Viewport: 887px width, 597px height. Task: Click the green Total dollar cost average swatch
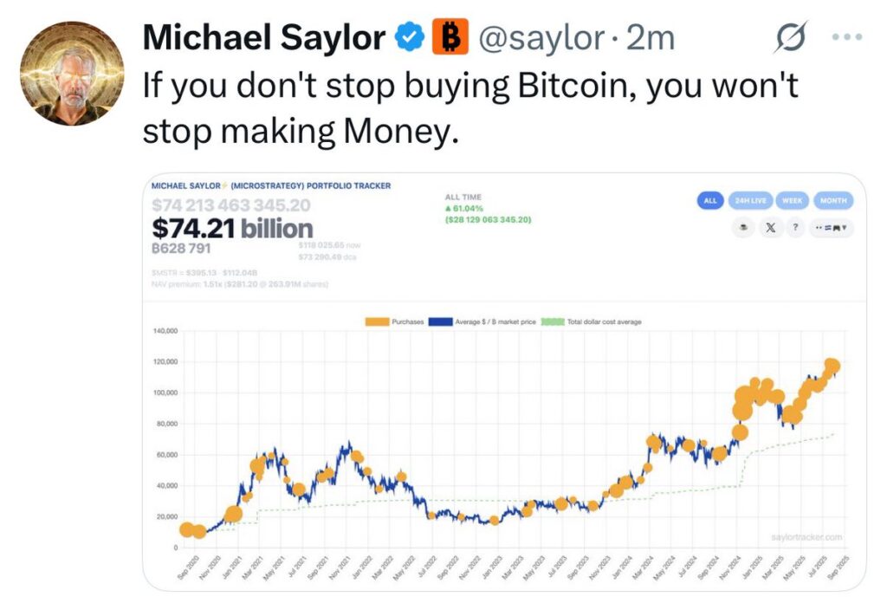[553, 321]
